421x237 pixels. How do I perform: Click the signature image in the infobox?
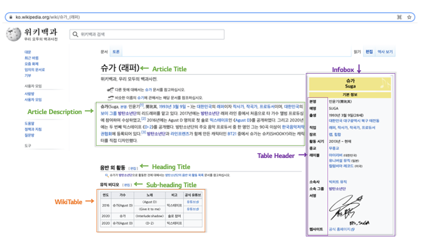point(349,209)
